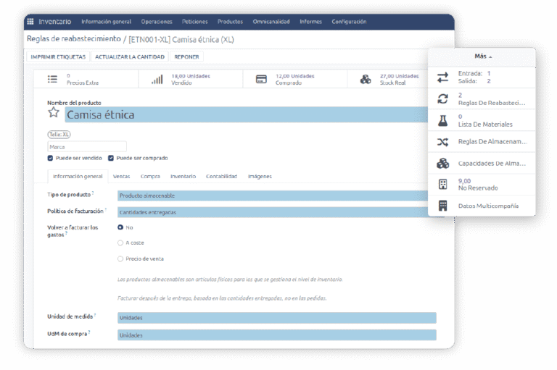Click the Precios Extra list icon

52,79
